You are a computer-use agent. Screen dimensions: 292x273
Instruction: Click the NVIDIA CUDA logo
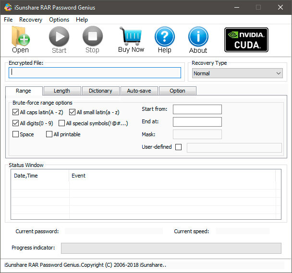coord(246,40)
